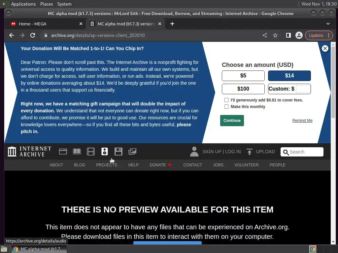Screen dimensions: 338x253
Task: Open a new tab with plus
Action: (172, 24)
